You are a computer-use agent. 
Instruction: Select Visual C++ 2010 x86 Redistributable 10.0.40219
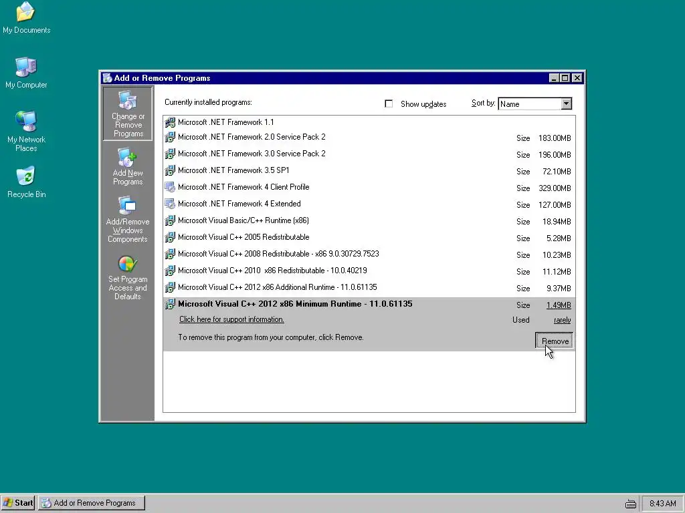(x=369, y=271)
